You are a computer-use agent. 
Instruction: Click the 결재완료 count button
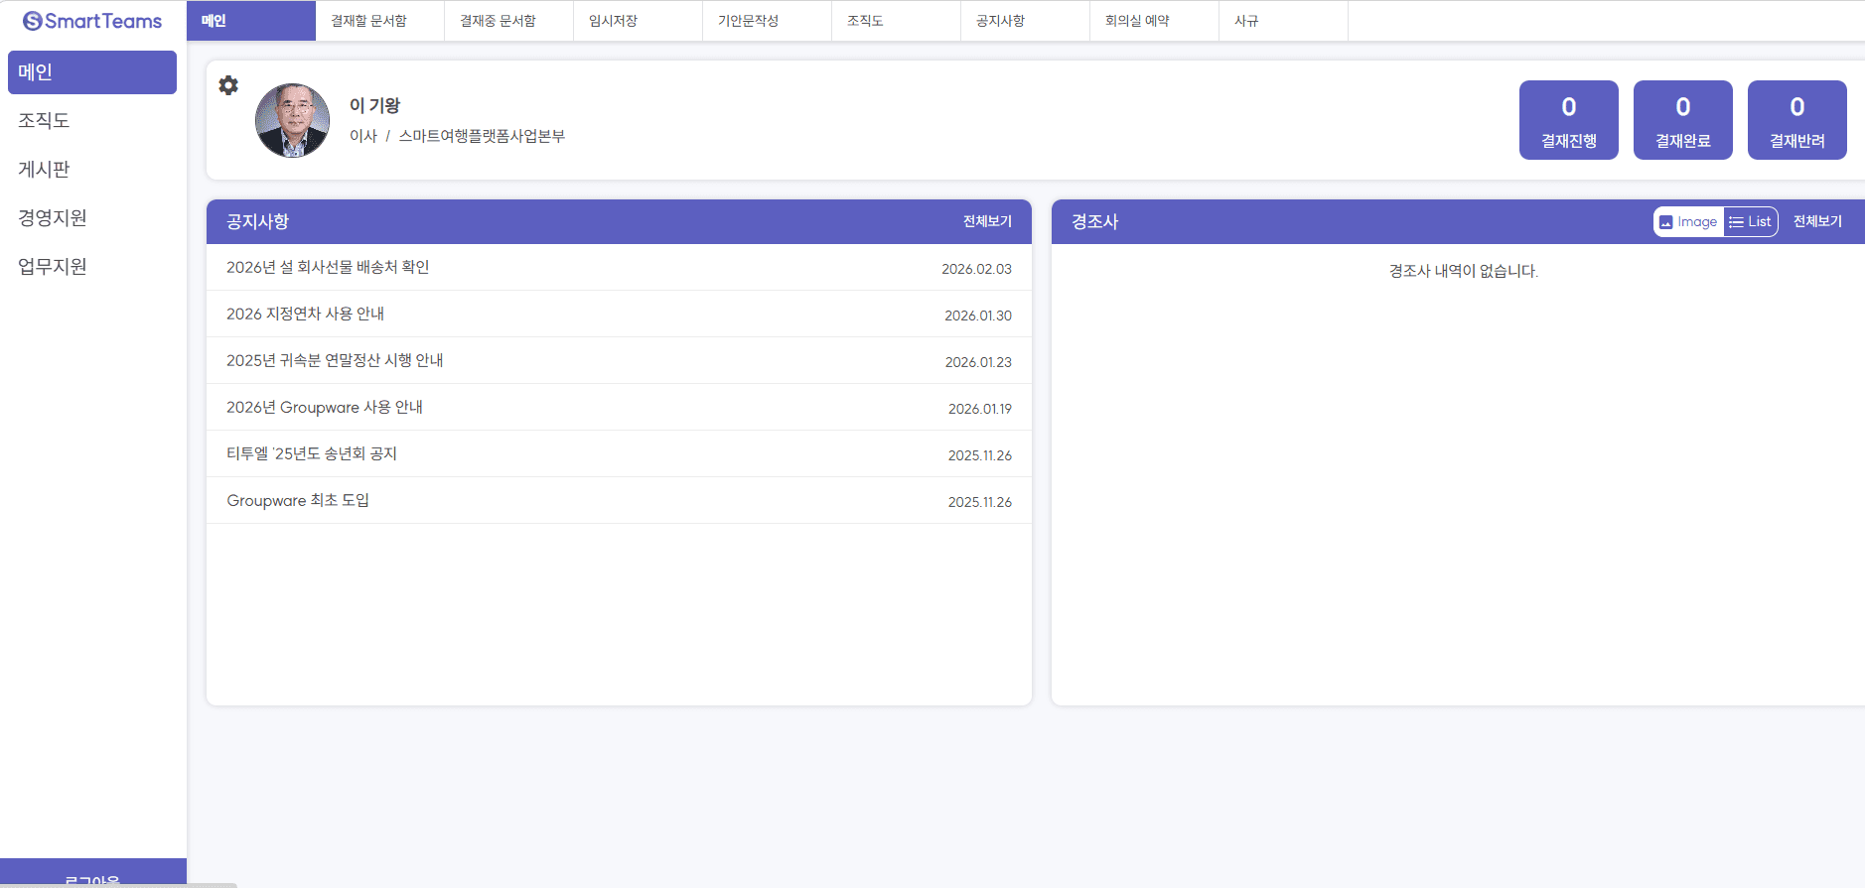point(1682,120)
